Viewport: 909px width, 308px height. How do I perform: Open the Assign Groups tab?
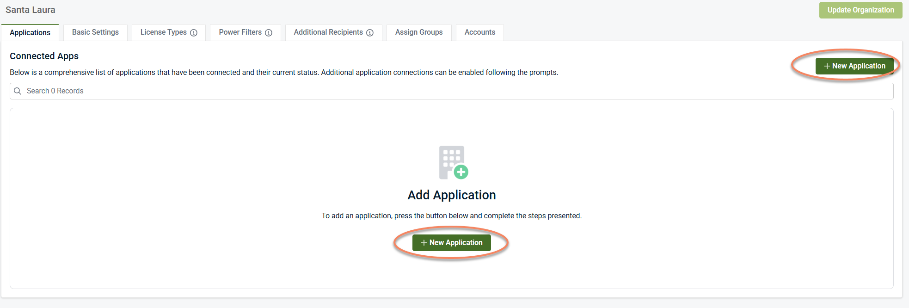click(x=419, y=32)
